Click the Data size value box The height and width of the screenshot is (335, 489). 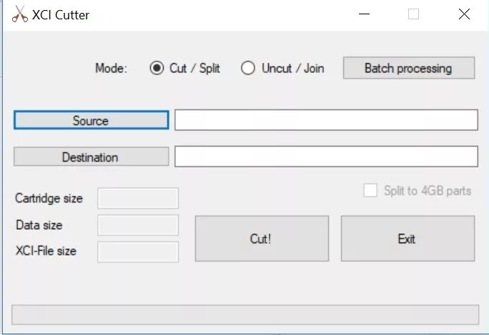[x=137, y=225]
